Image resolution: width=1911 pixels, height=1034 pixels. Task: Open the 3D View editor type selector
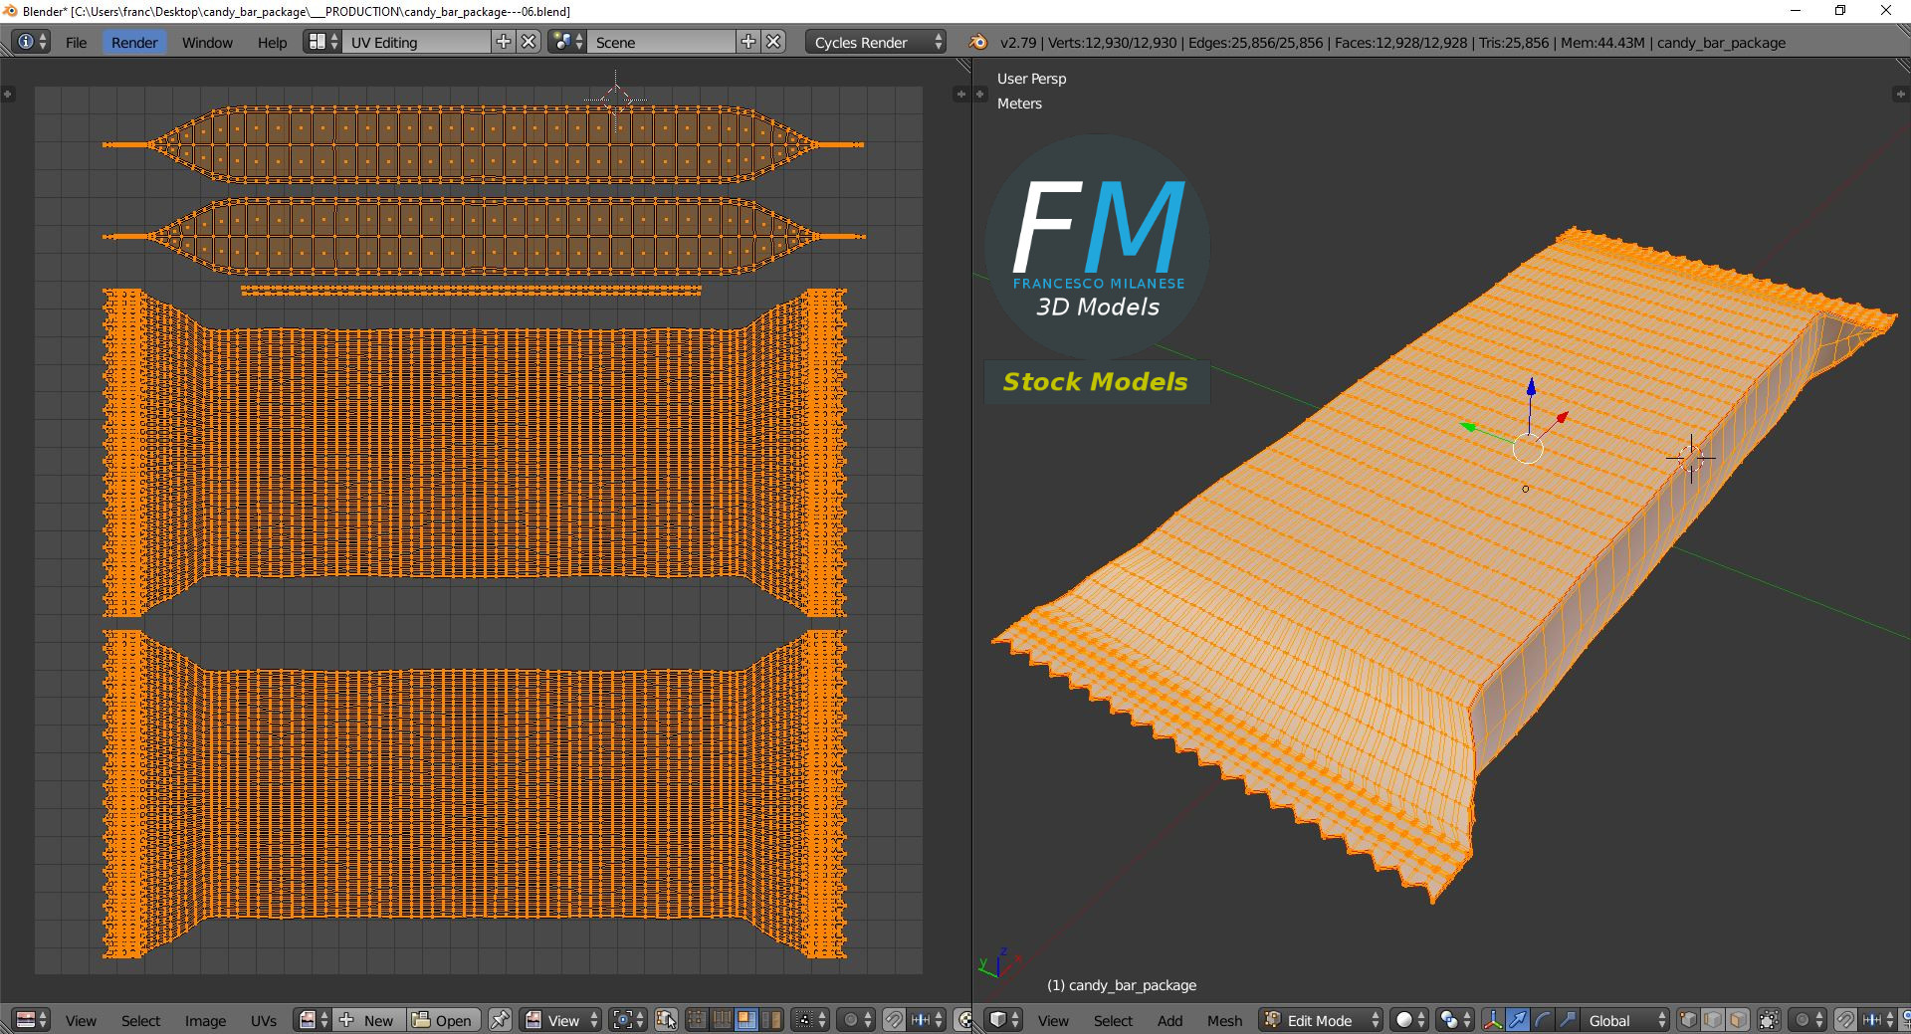pos(1004,1020)
